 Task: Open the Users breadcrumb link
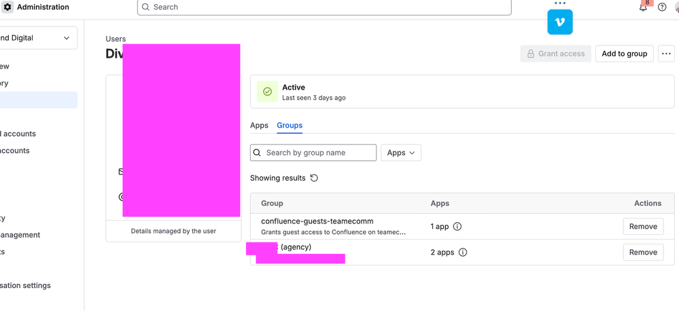pos(116,39)
